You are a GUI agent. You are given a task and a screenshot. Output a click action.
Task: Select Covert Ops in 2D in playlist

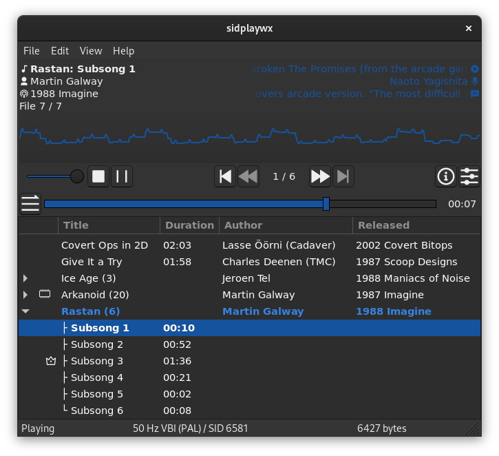point(249,245)
